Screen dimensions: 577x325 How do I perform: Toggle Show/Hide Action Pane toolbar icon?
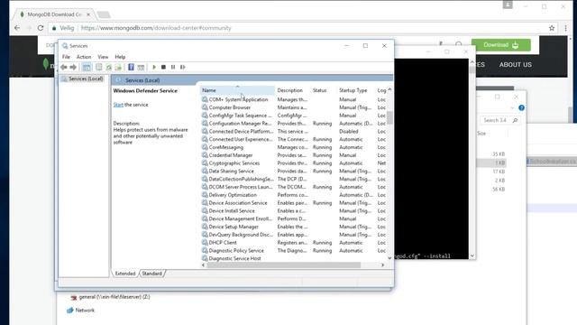point(141,67)
